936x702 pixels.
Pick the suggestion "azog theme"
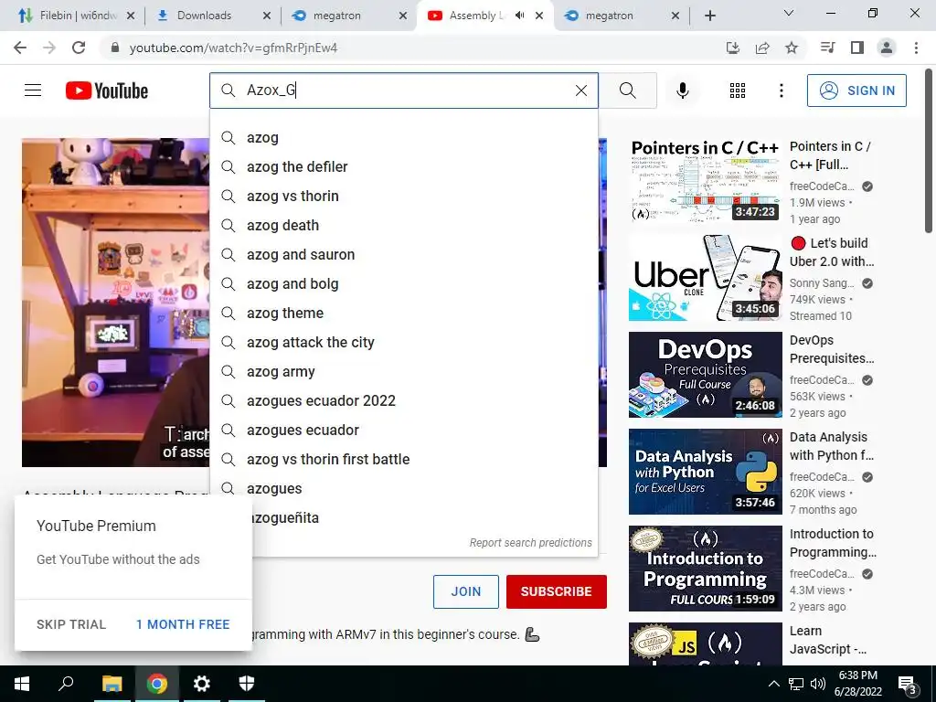point(403,314)
